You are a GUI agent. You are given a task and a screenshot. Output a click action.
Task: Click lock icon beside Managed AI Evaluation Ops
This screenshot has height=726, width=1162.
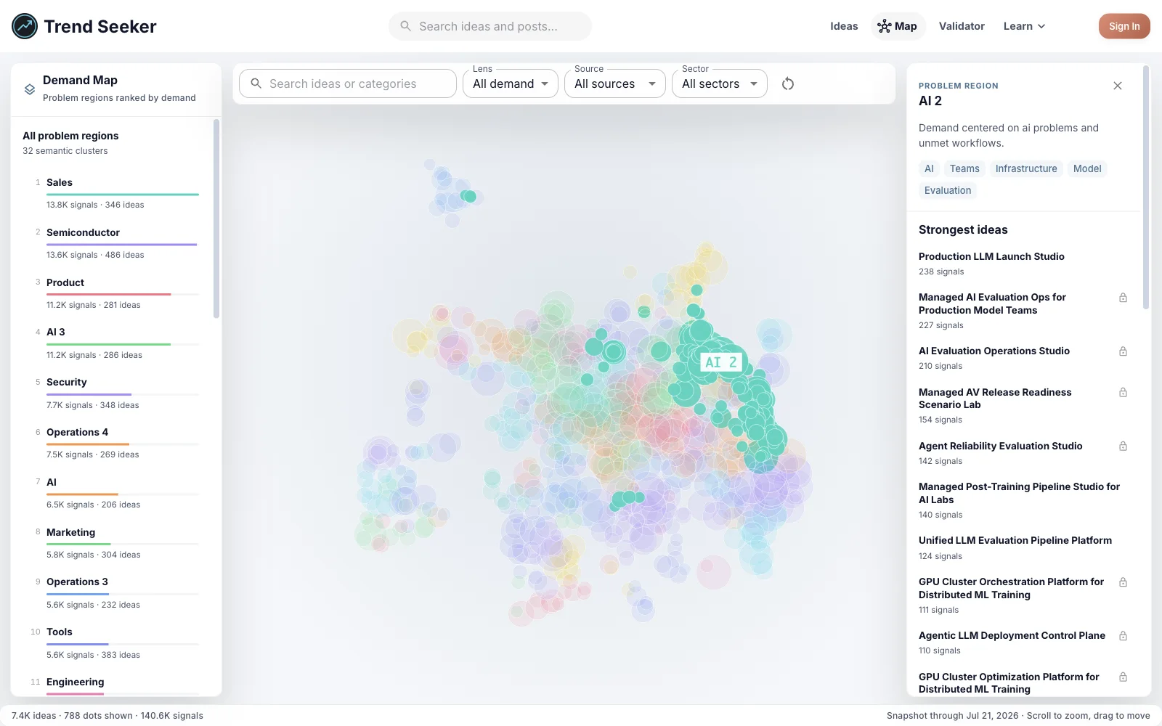(1123, 298)
